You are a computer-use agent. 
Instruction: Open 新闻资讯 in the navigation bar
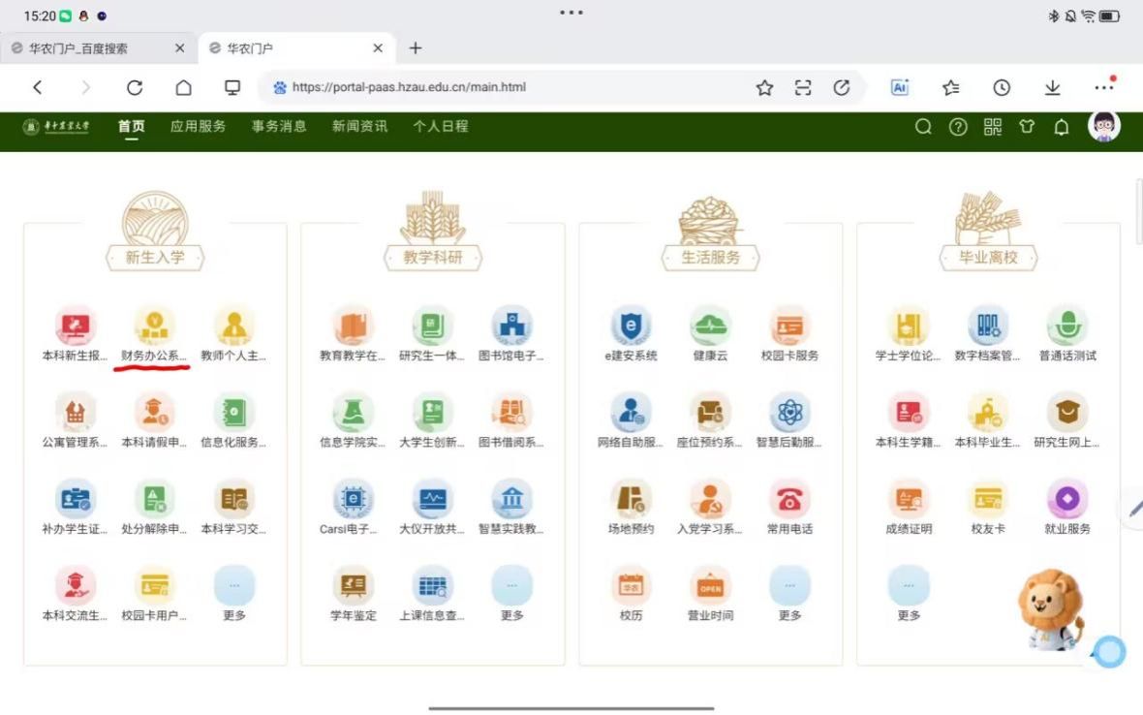click(x=359, y=126)
